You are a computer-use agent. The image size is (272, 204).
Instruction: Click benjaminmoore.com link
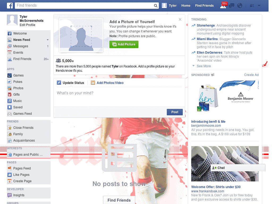[x=206, y=126]
